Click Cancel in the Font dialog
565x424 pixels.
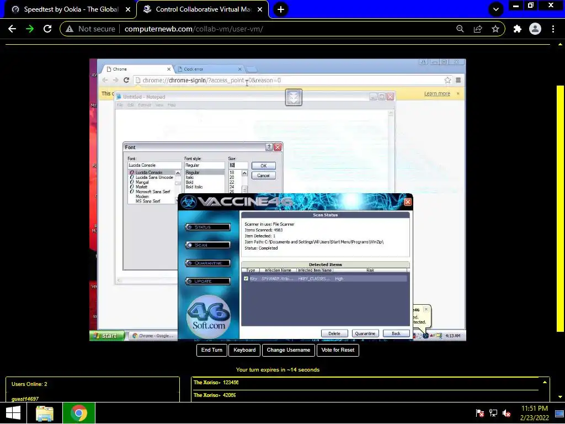pyautogui.click(x=263, y=176)
